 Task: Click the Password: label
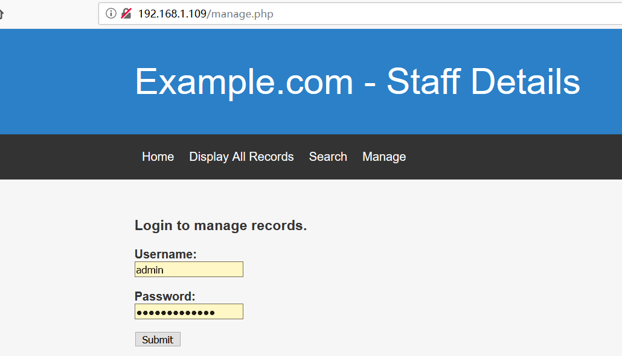(165, 296)
